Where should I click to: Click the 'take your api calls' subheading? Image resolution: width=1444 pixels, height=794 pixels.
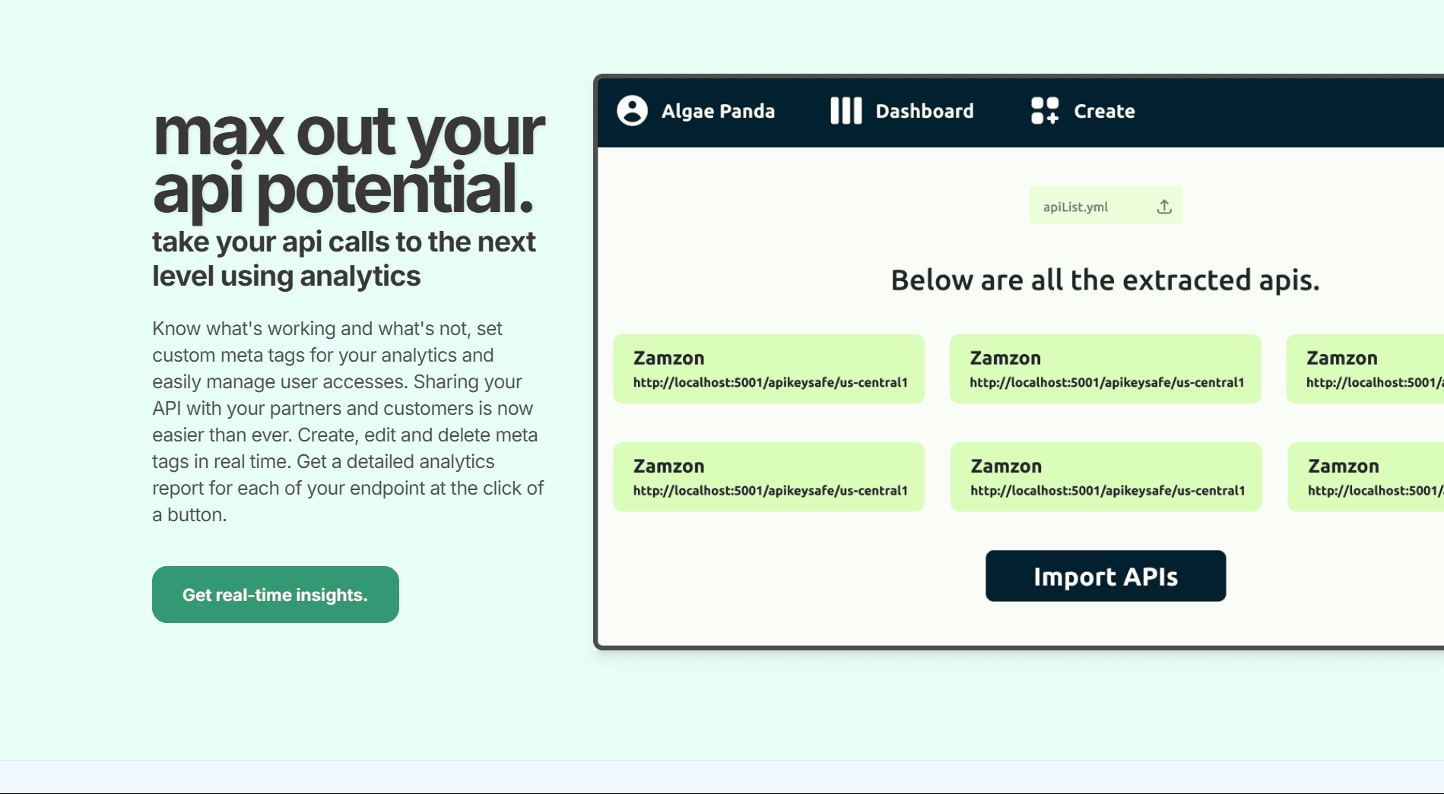(344, 258)
